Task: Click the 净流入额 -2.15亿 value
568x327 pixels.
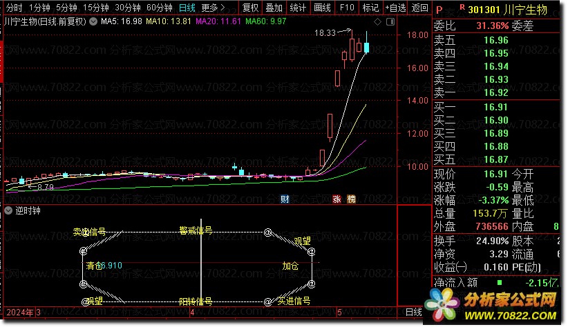Action: tap(542, 283)
